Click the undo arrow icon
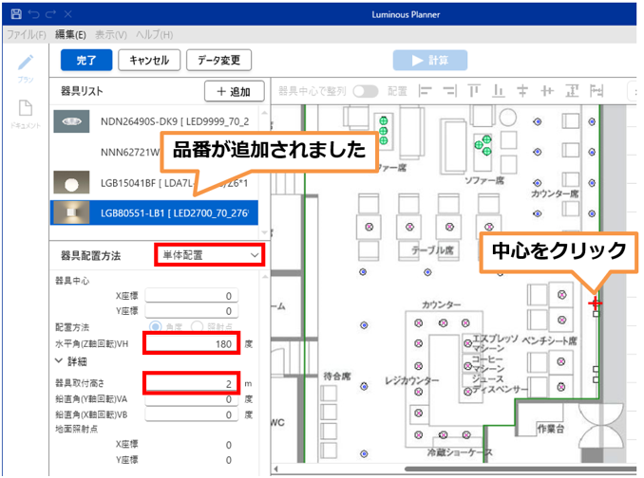 click(x=33, y=16)
